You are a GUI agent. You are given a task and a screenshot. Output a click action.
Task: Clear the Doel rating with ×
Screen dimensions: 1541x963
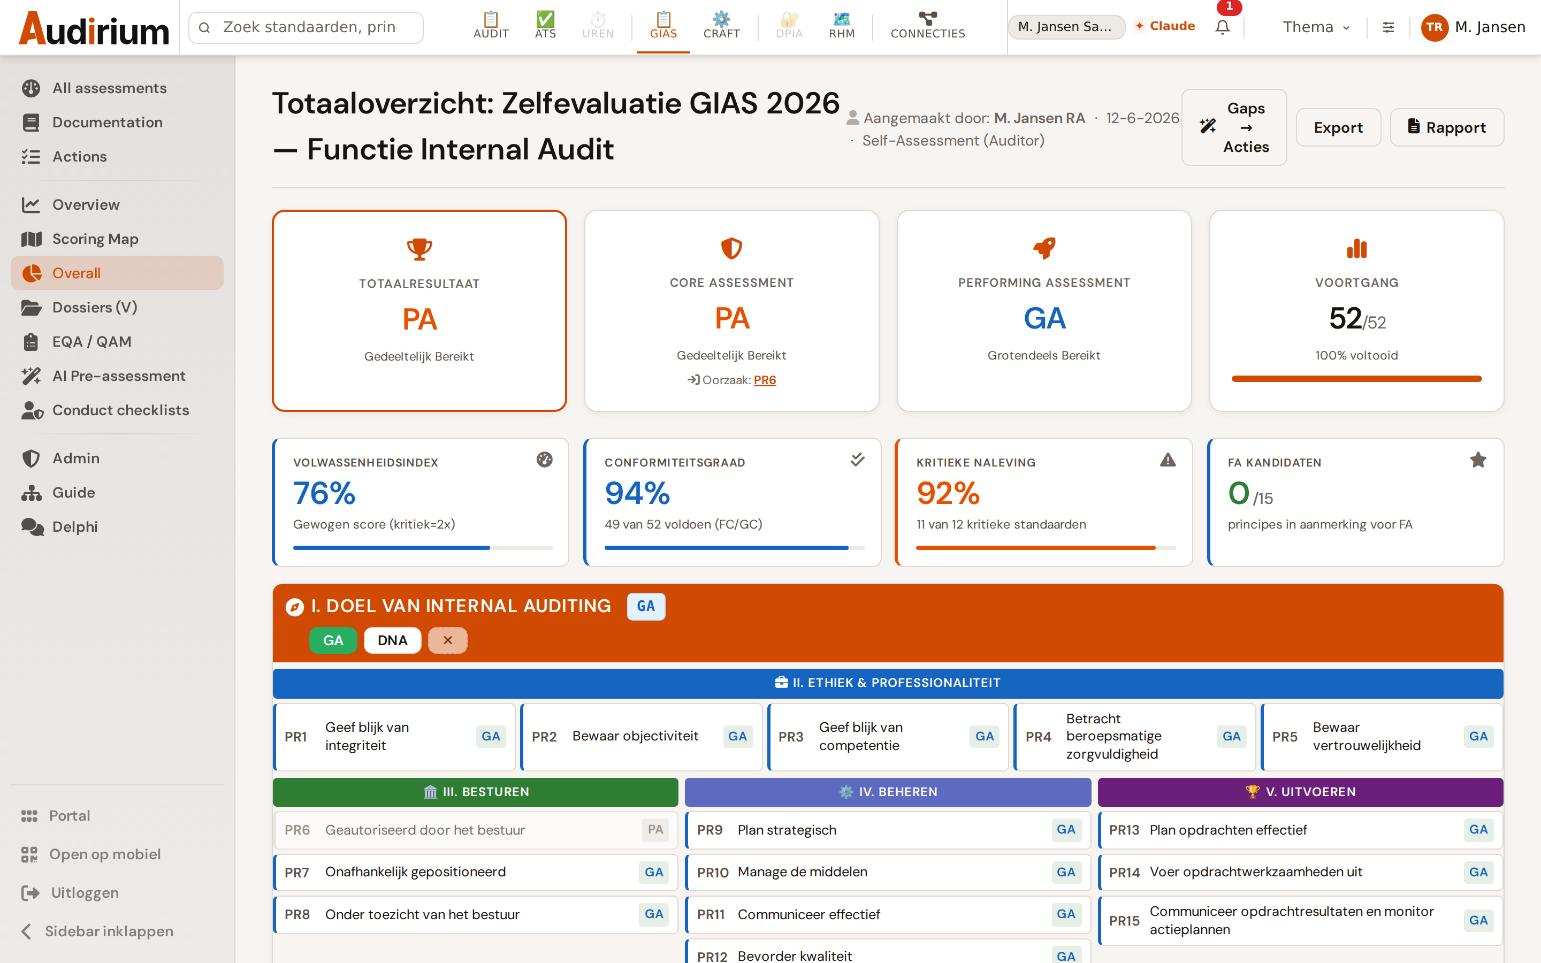(448, 640)
